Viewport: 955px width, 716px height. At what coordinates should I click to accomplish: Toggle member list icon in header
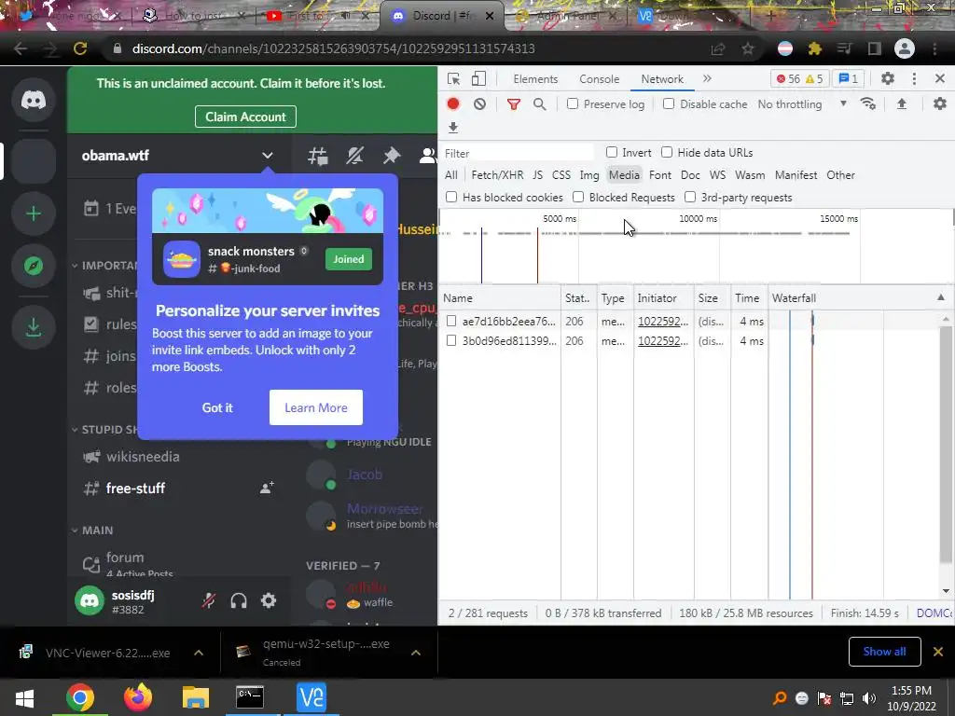click(x=427, y=156)
